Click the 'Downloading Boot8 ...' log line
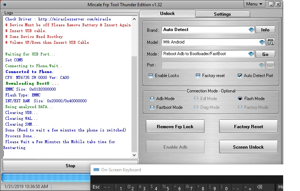The width and height of the screenshot is (300, 191). coord(32,83)
